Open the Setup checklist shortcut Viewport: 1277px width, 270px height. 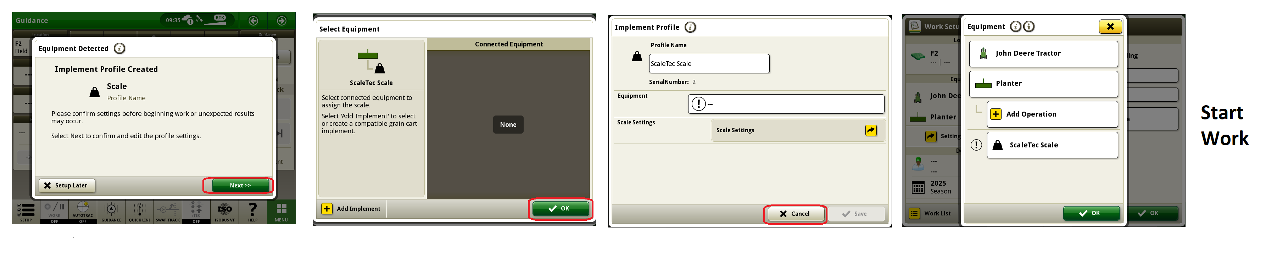[x=26, y=212]
